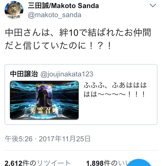Tap the 英霊召喚 gold caption in image
This screenshot has height=166, width=162.
[44, 110]
